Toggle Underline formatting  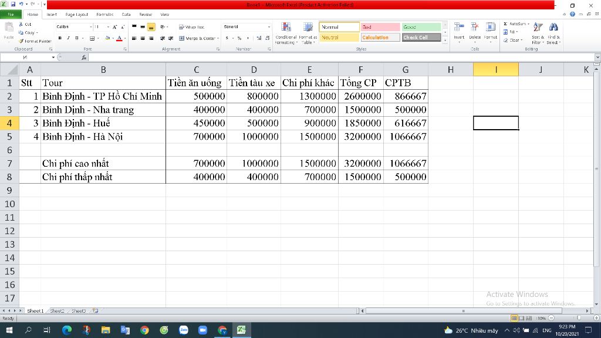pos(77,38)
